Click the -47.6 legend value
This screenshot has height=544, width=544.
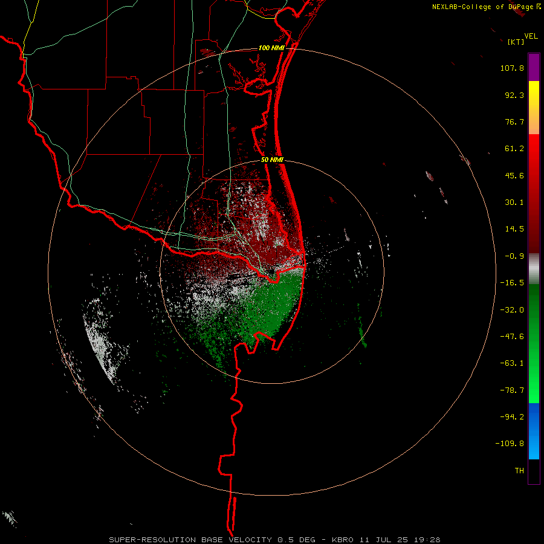512,337
